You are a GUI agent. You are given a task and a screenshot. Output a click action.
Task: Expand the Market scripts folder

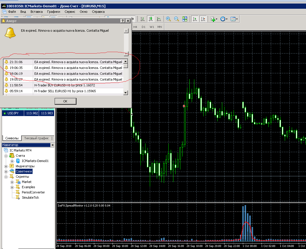[12, 182]
